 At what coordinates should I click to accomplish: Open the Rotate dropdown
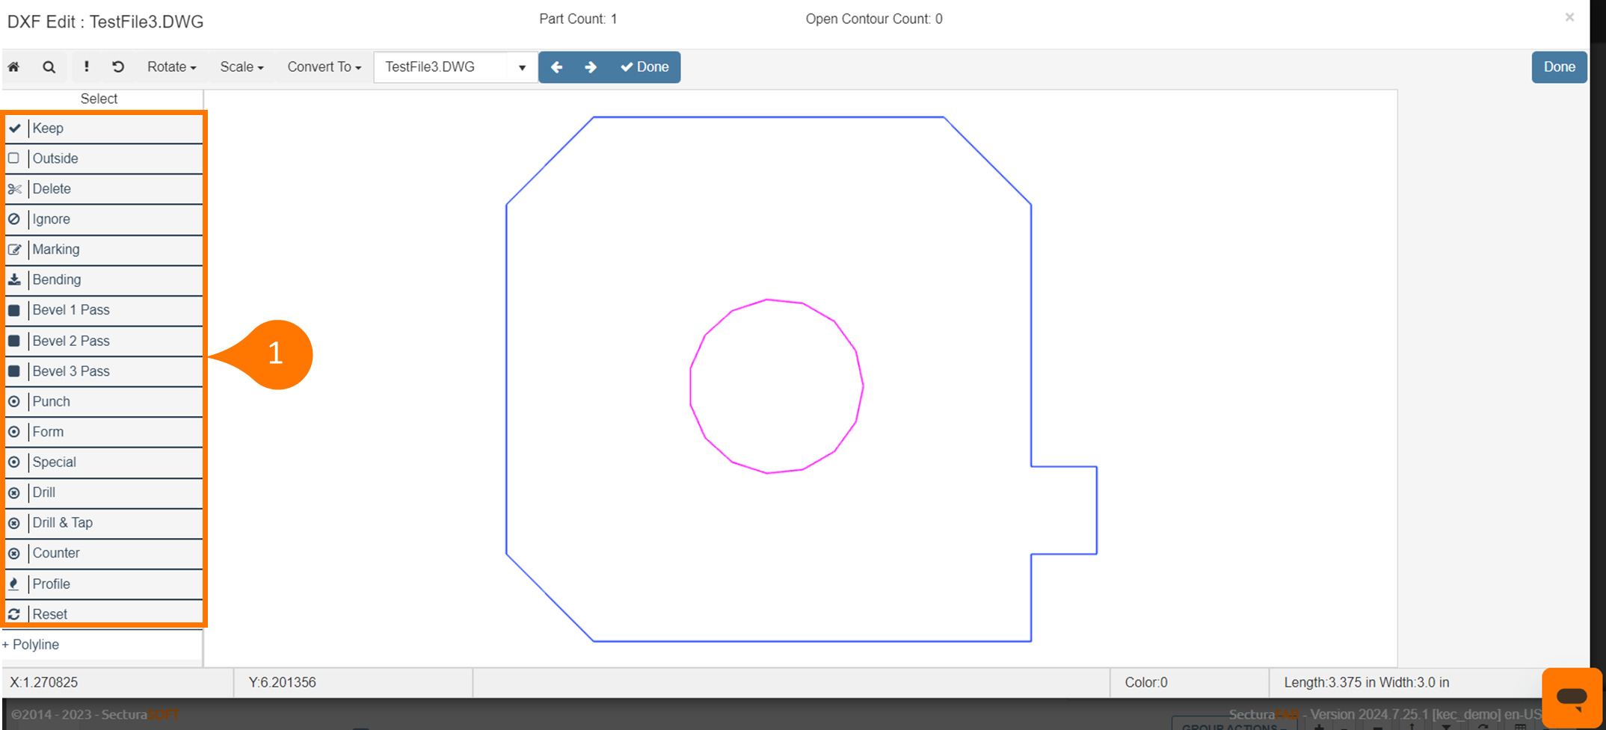[171, 67]
